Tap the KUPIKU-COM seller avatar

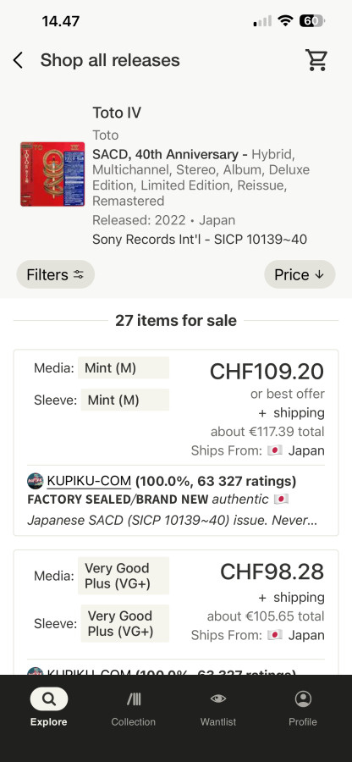pyautogui.click(x=35, y=481)
